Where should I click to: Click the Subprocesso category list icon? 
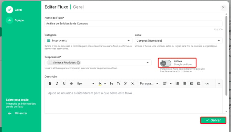[x=49, y=41]
